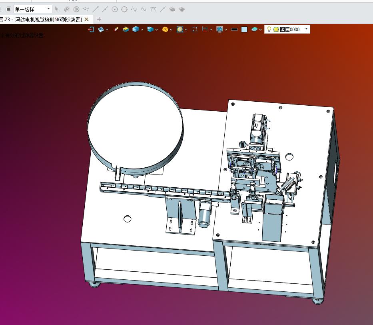373x325 pixels.
Task: Expand the arrow beside shaded cube icon
Action: point(142,30)
